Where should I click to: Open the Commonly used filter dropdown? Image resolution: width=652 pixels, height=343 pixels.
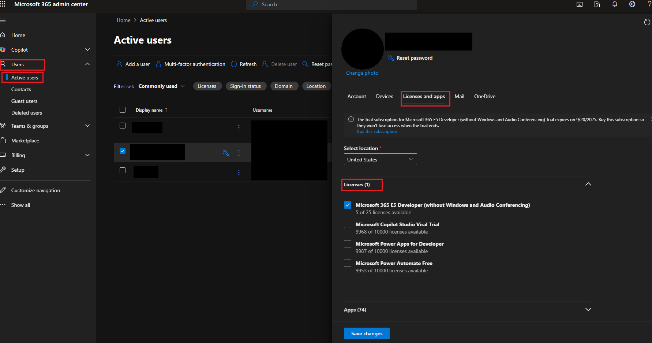tap(161, 86)
